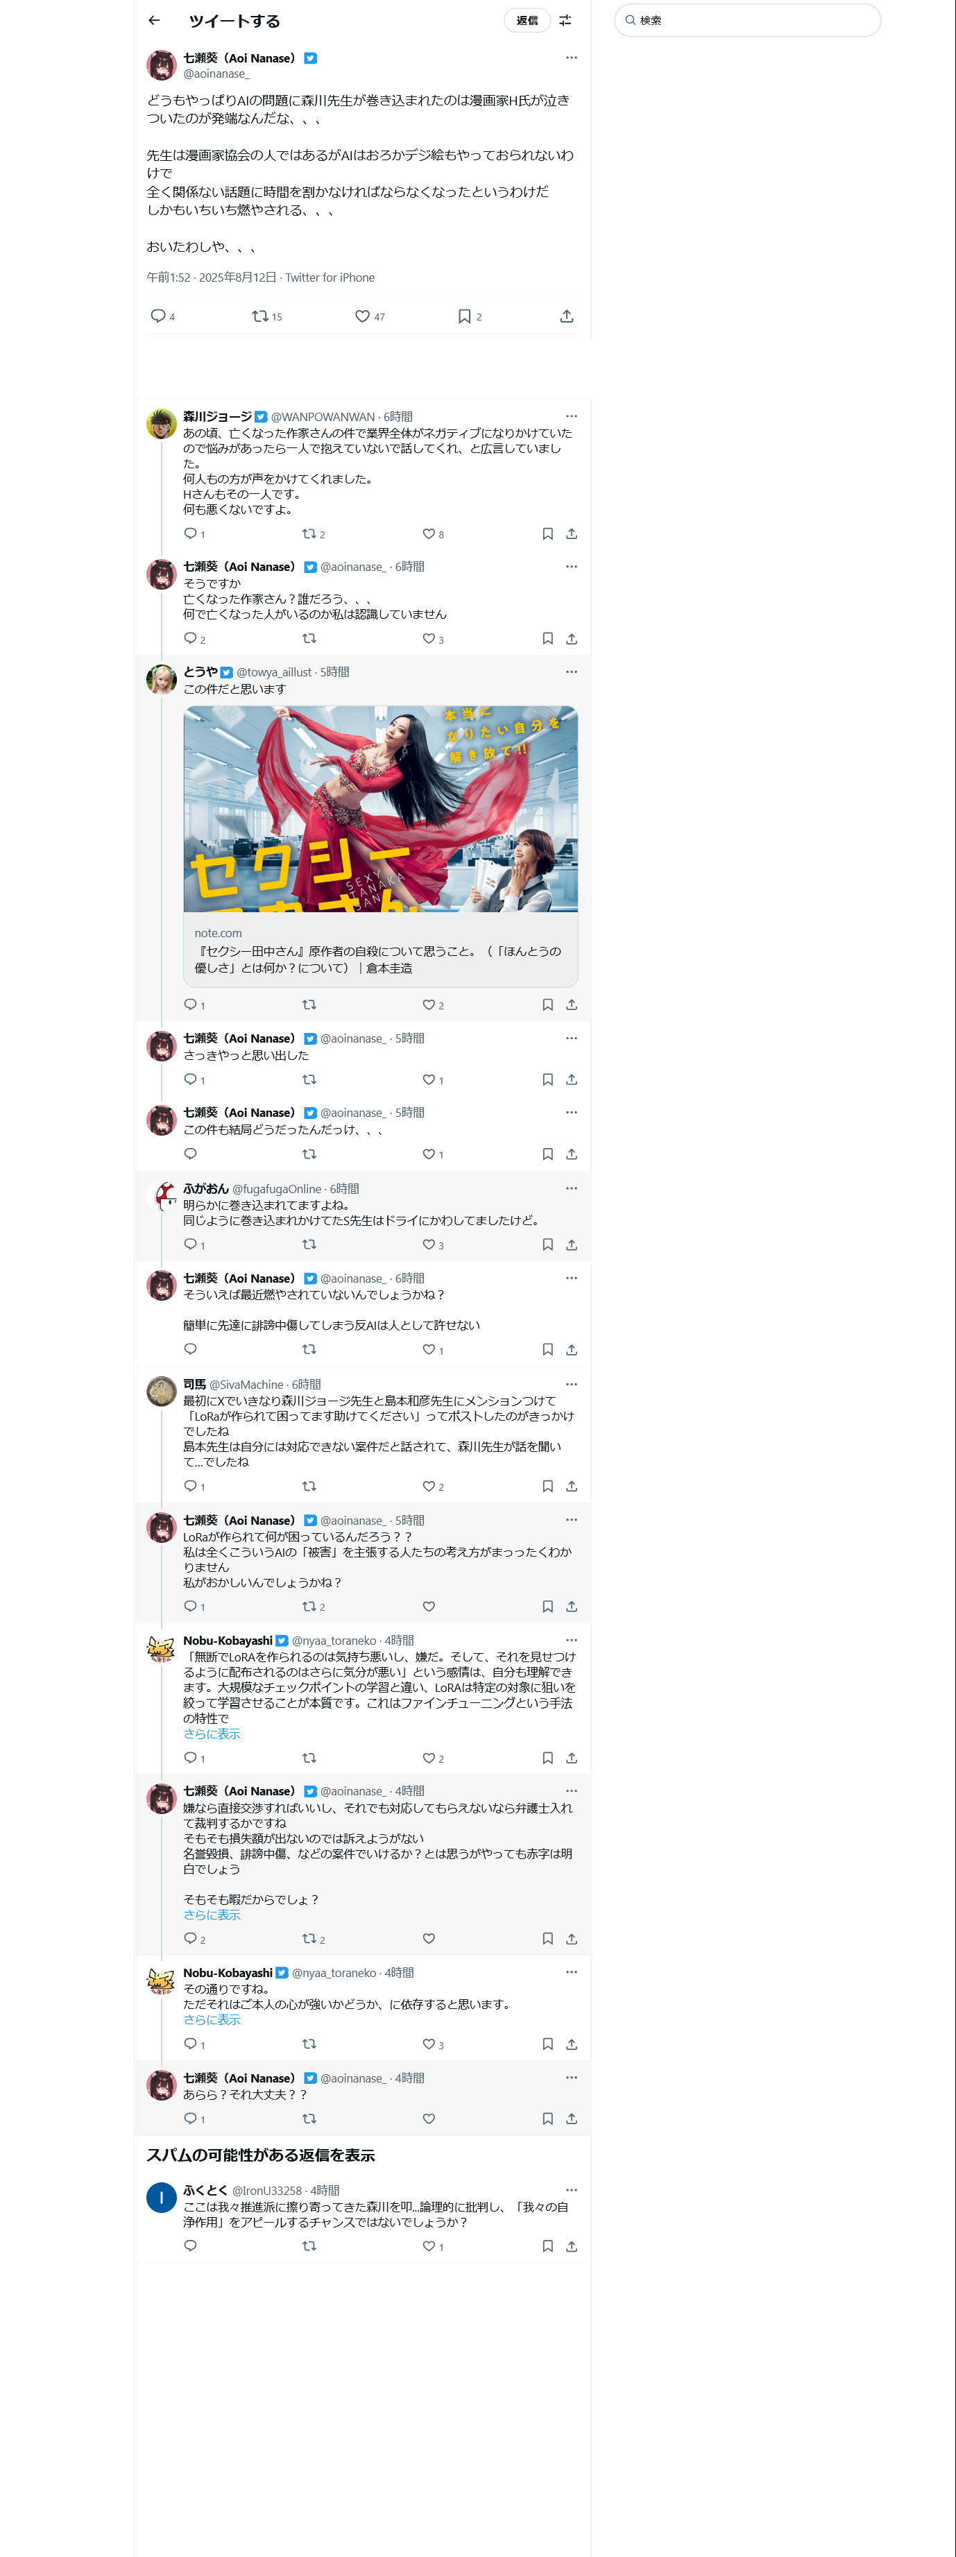Screen dimensions: 956x2557
Task: Open more options menu on the main tweet
Action: pos(572,58)
